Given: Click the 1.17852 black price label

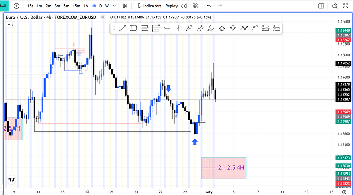Looking at the screenshot, I should [x=343, y=63].
